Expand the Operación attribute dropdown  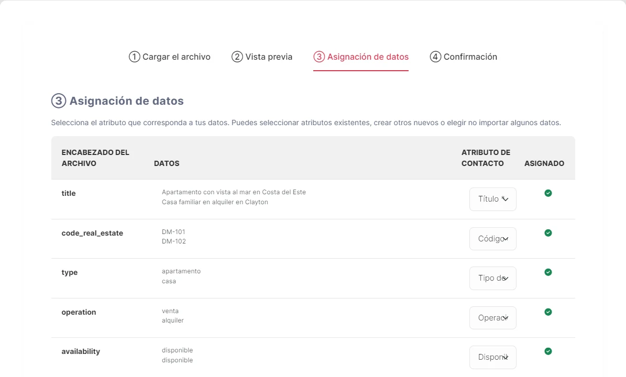(x=492, y=317)
